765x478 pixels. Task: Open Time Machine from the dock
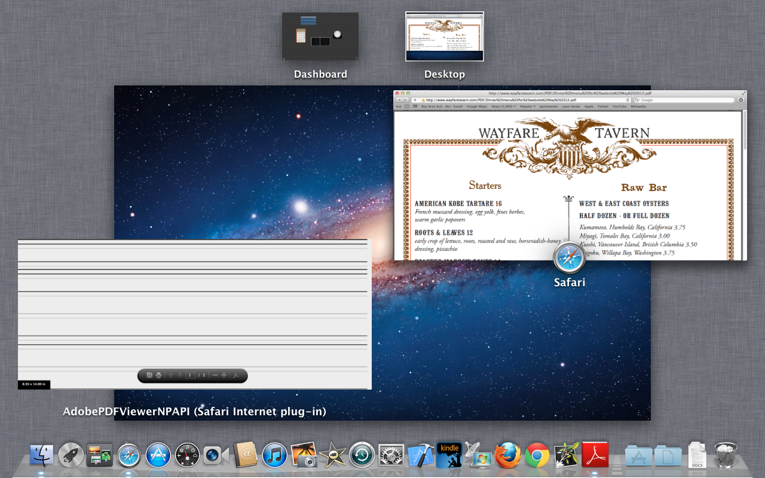click(x=362, y=455)
